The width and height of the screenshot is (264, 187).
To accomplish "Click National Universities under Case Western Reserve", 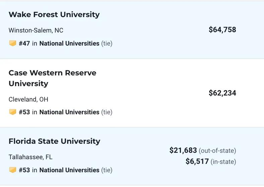I will pos(69,112).
